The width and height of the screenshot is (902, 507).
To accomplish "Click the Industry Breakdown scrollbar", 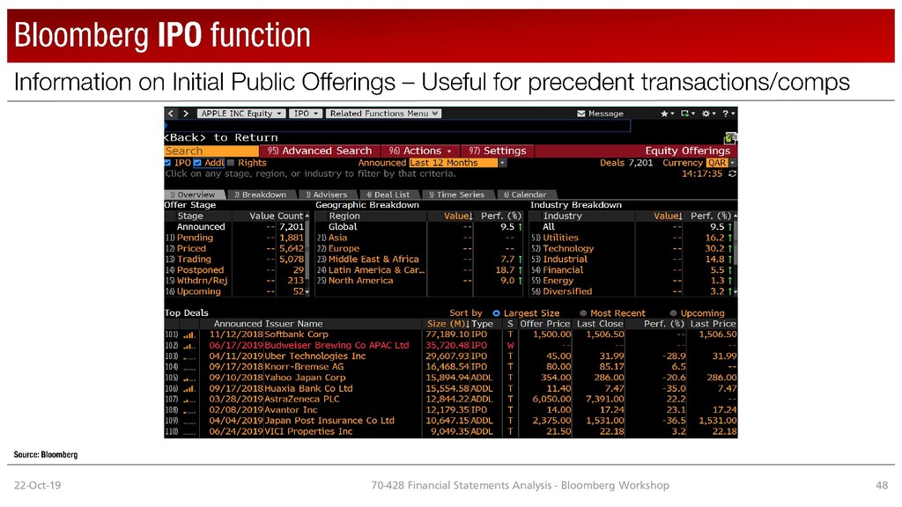I will [736, 253].
